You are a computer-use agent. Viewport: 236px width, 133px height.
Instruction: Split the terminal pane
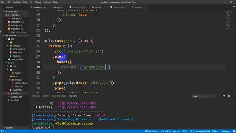[224, 96]
